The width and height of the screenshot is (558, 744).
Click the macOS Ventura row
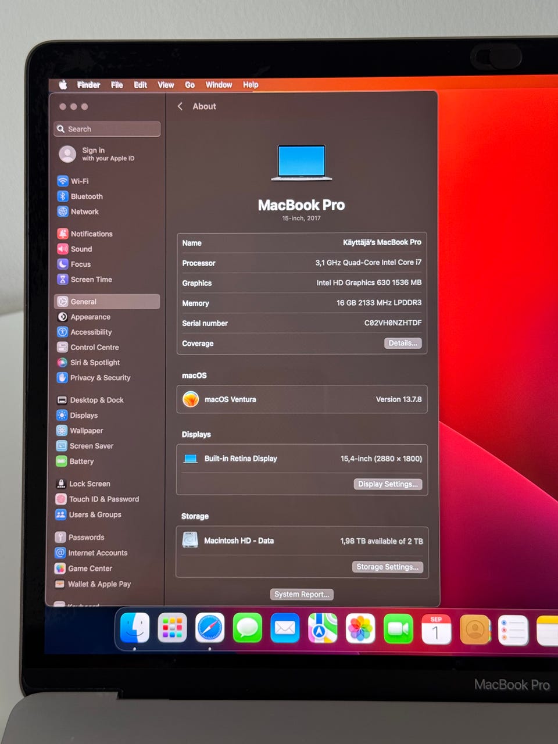click(x=302, y=399)
